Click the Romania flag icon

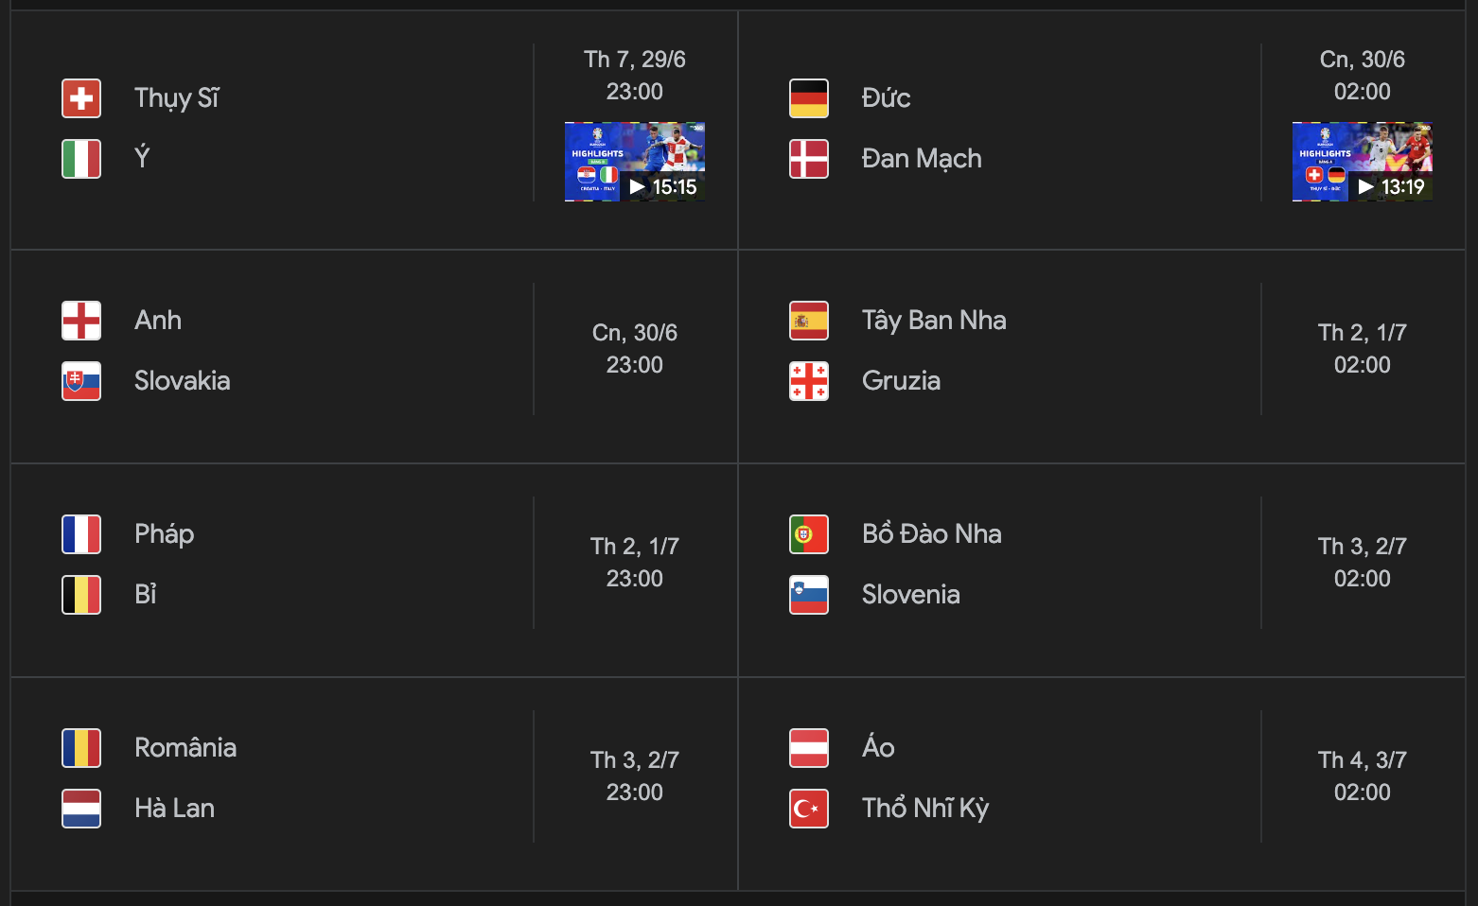coord(81,748)
